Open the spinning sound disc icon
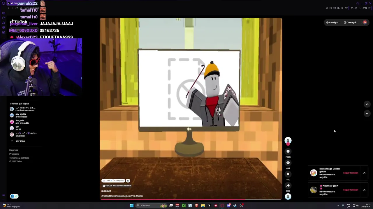Screen dimensions: 373x209 288,197
